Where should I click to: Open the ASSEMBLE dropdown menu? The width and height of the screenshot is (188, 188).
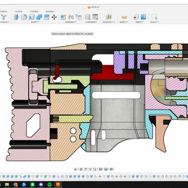point(70,22)
